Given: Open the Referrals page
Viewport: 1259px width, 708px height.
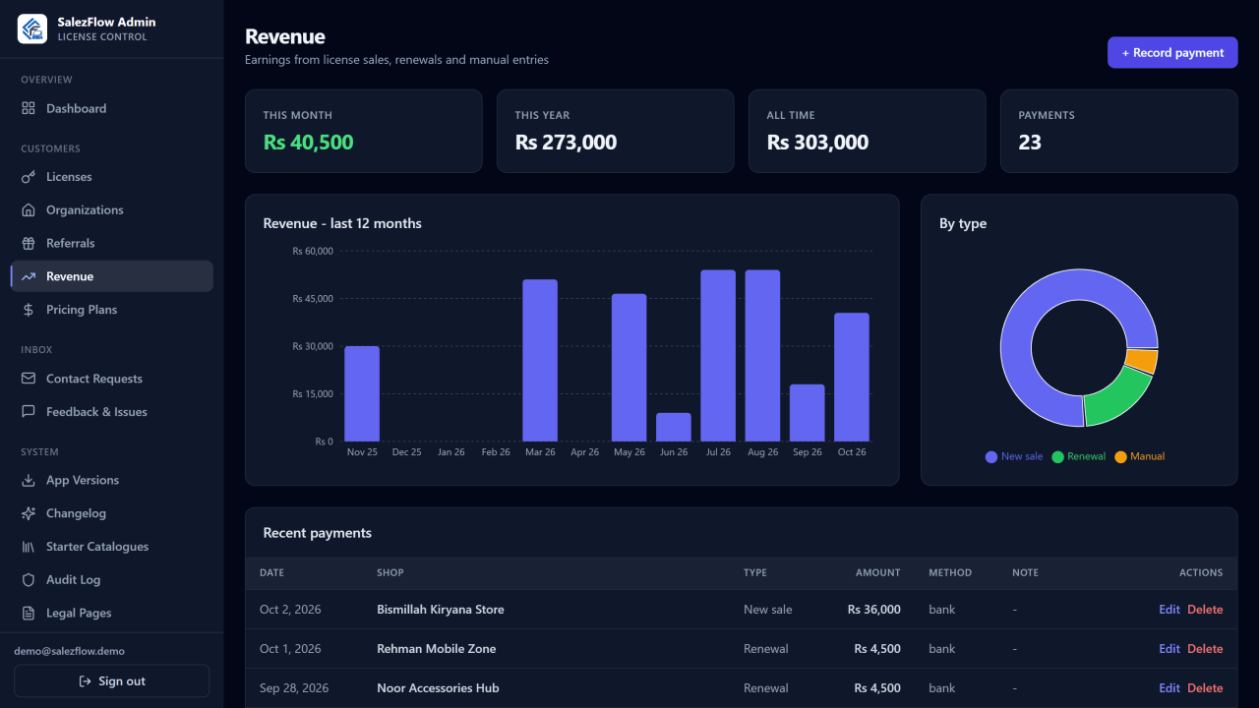Looking at the screenshot, I should coord(112,243).
